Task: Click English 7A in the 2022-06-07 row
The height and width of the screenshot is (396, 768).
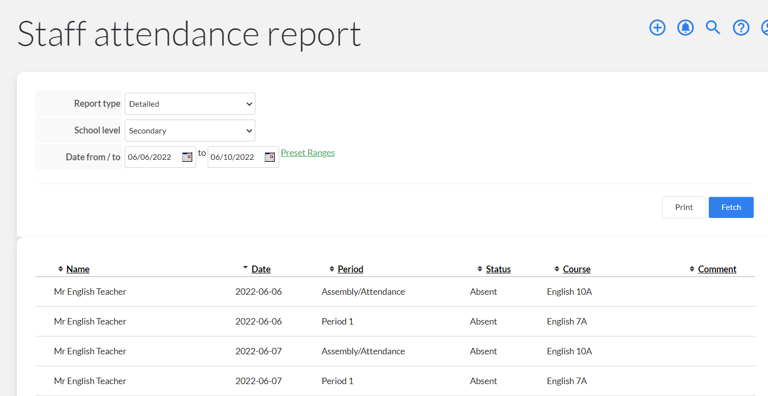Action: (567, 381)
